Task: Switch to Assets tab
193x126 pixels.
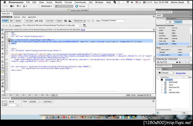Action: click(165, 69)
